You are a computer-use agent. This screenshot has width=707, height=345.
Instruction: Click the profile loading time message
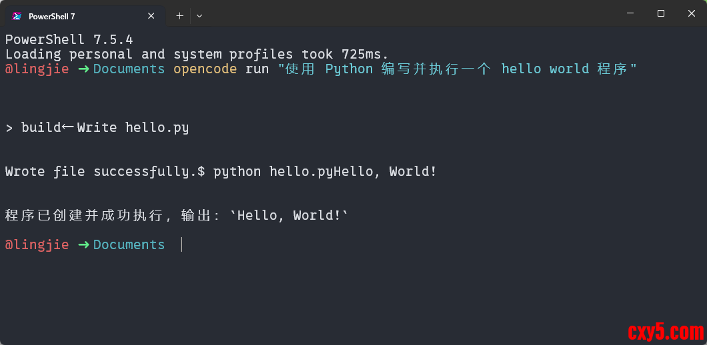(x=197, y=54)
